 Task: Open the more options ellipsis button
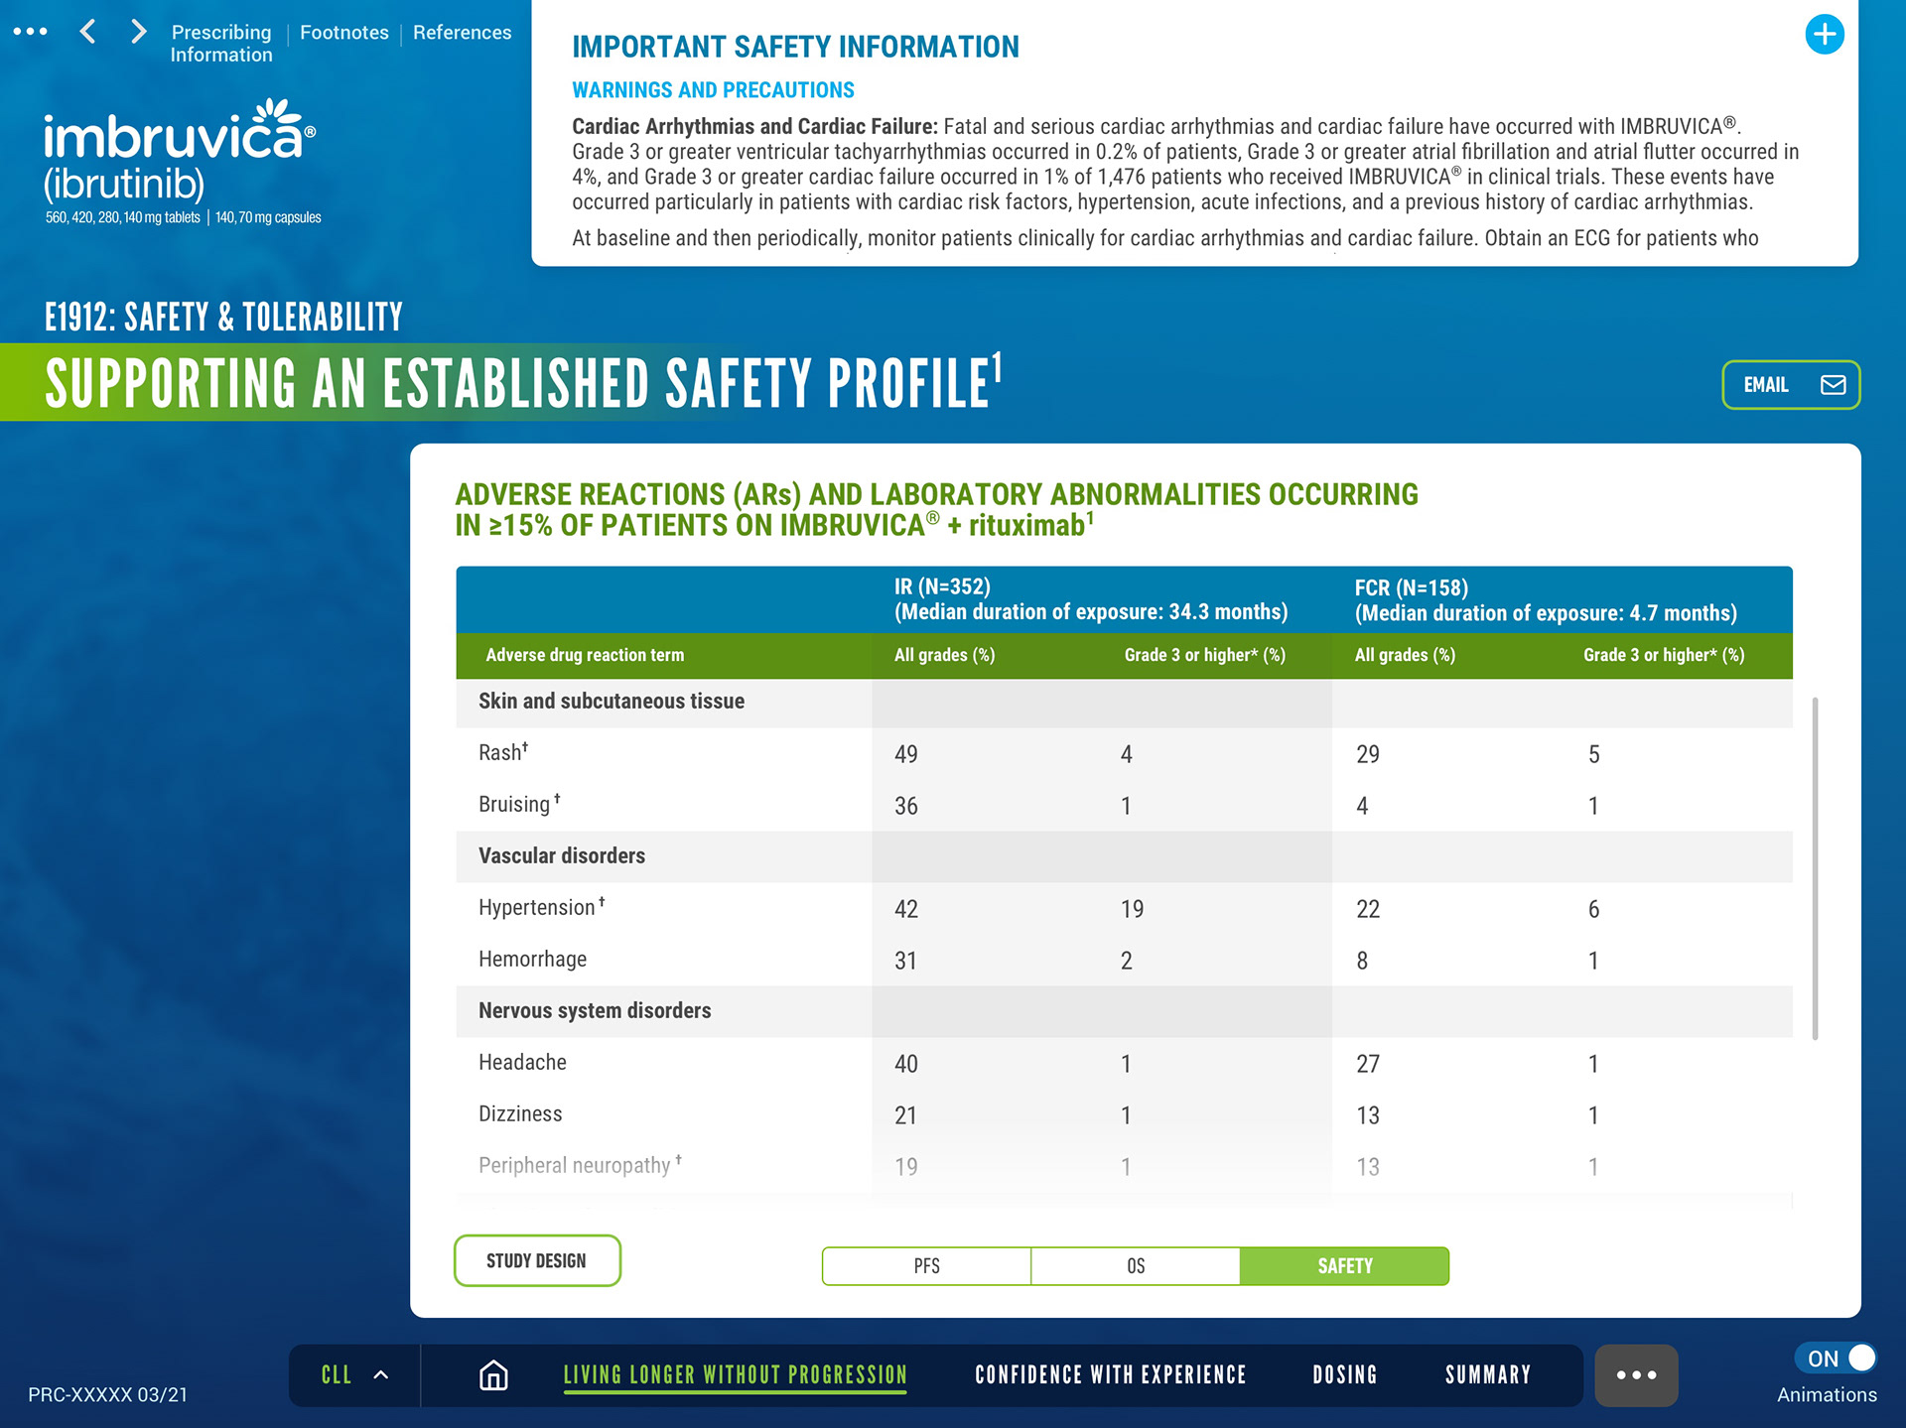click(x=1636, y=1374)
